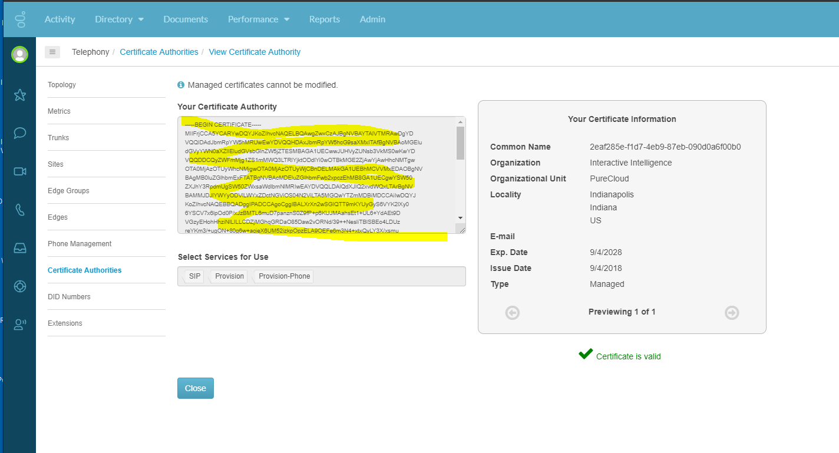Viewport: 839px width, 453px height.
Task: Click the Managed type value
Action: pyautogui.click(x=607, y=284)
